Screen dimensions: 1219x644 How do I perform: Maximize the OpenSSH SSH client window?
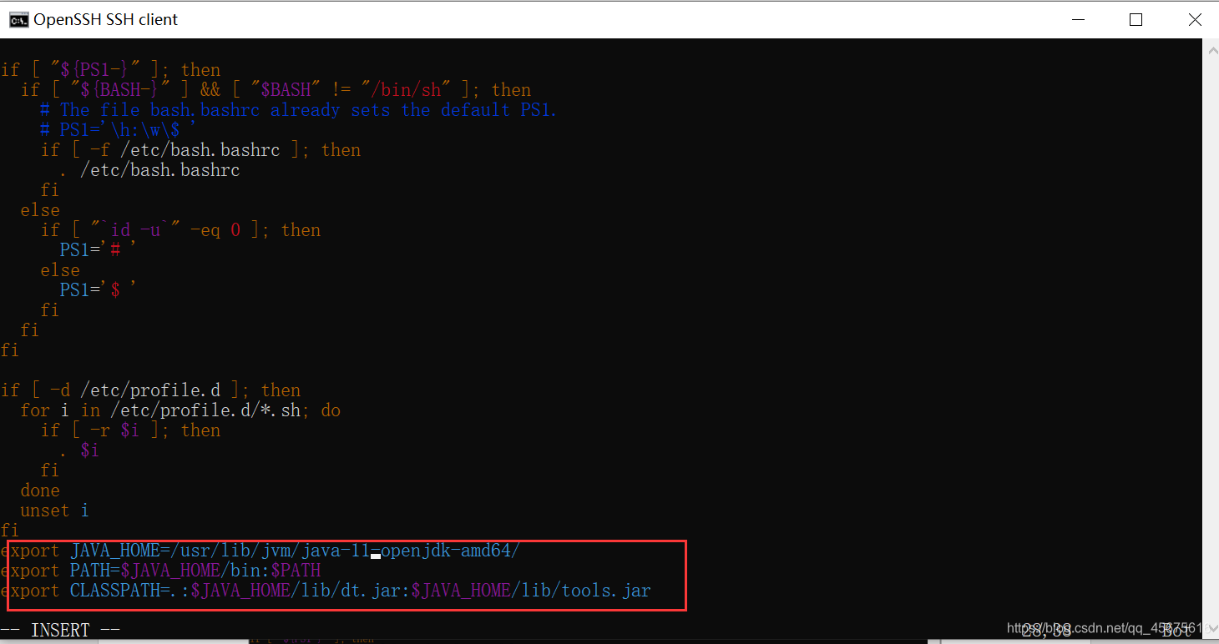[1136, 19]
